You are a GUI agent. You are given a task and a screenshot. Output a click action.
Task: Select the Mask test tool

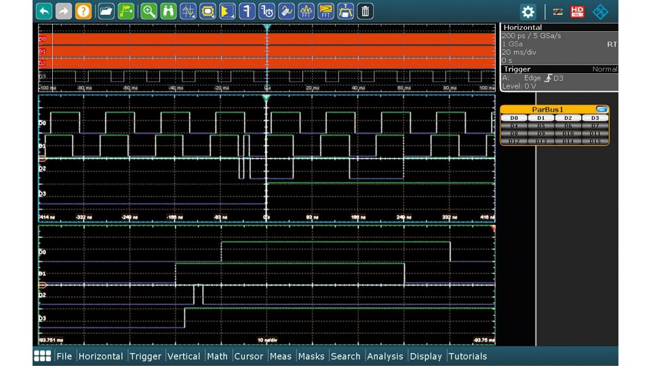[208, 12]
